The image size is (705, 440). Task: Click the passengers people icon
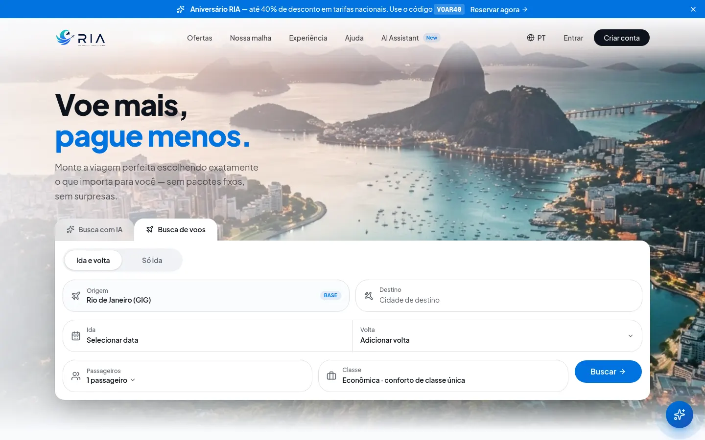[x=76, y=376]
